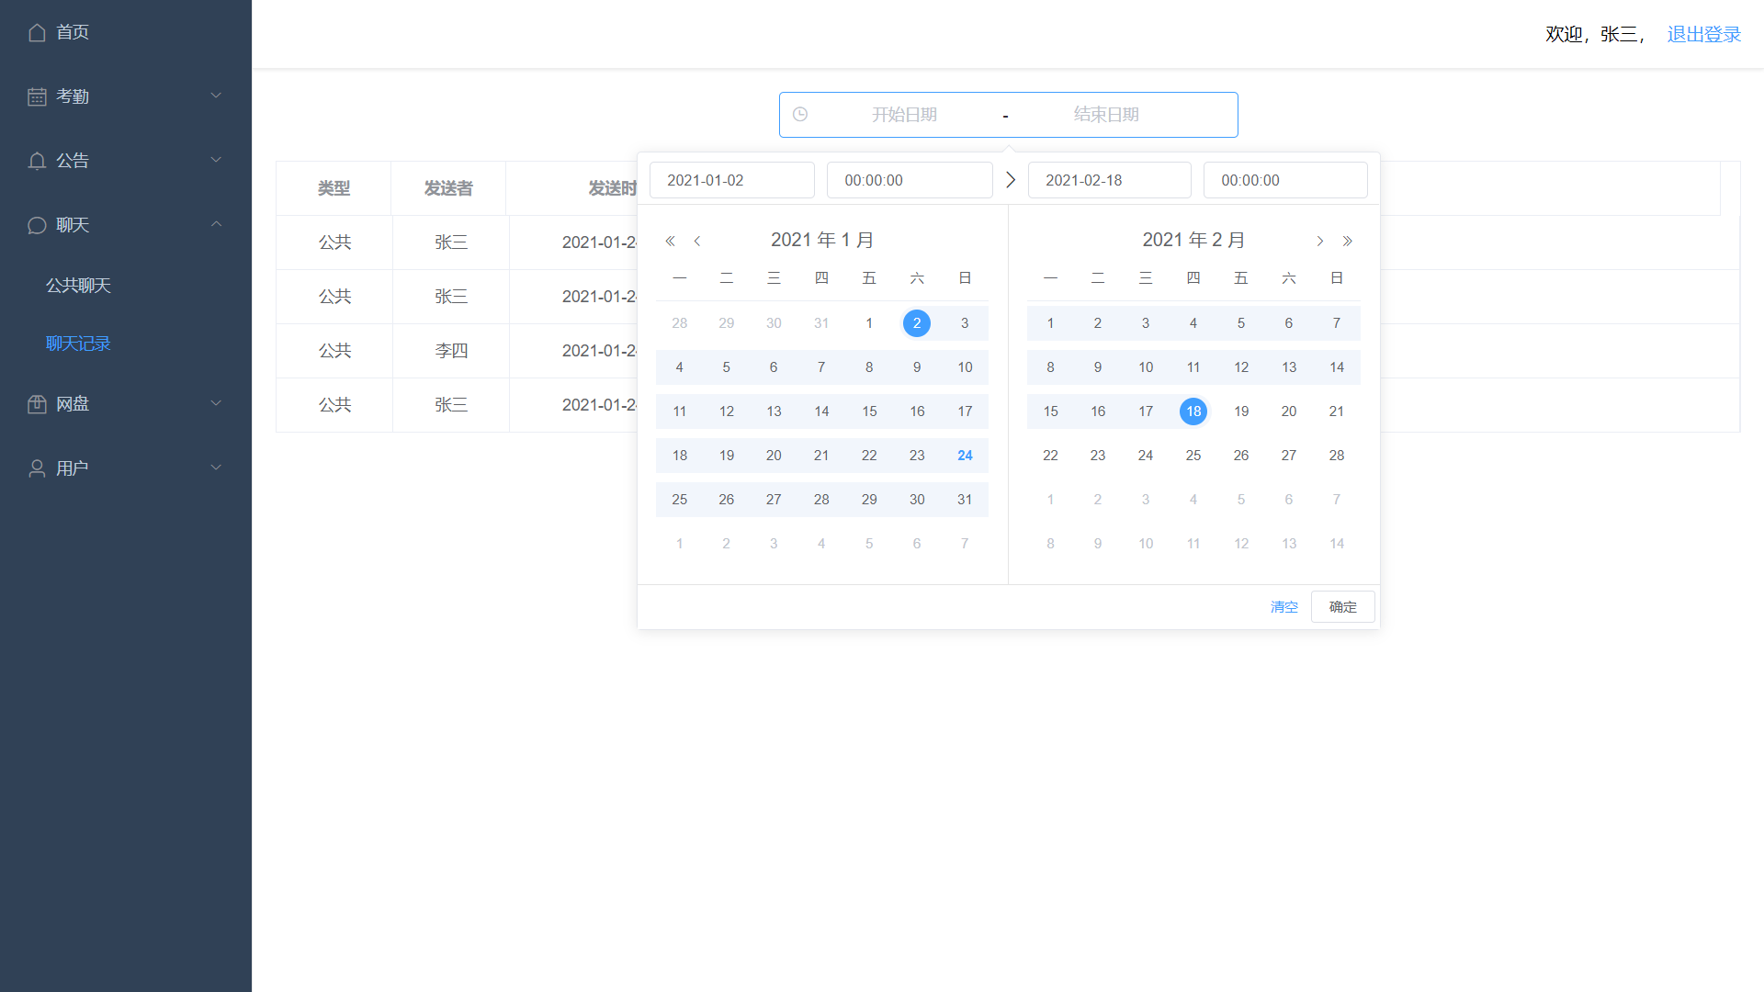Select February 18 highlighted in the right calendar
Image resolution: width=1764 pixels, height=992 pixels.
1193,411
